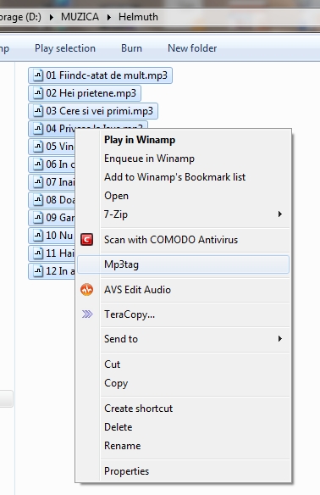Click file icon of track 06
This screenshot has width=320, height=495.
tap(38, 164)
